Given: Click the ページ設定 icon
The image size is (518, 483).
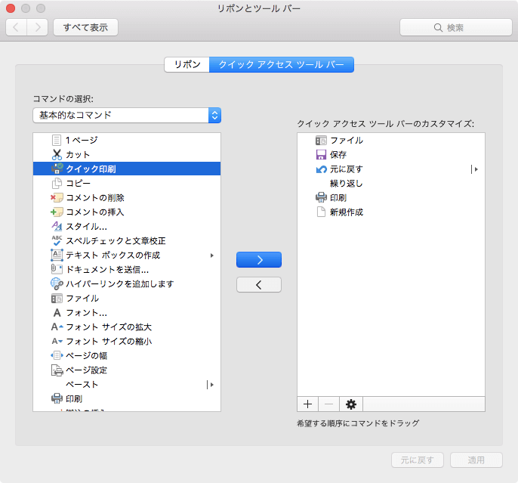Looking at the screenshot, I should click(57, 370).
